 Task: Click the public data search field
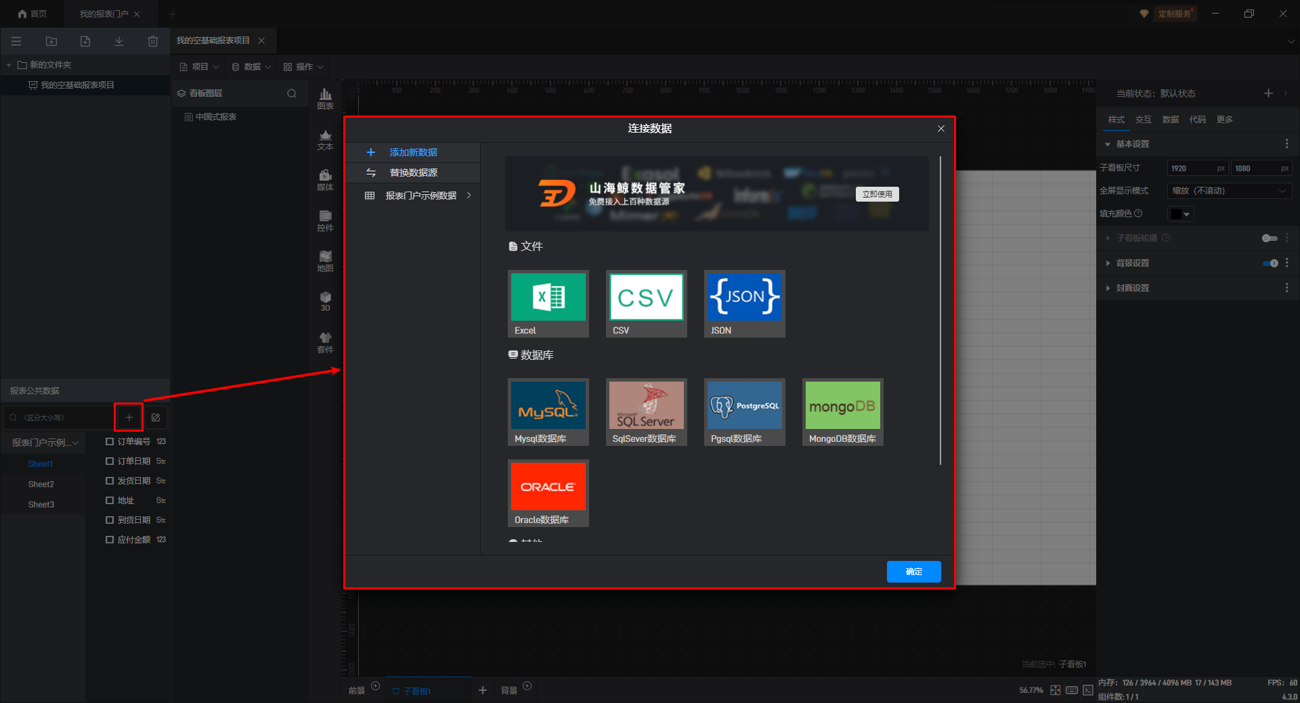pos(60,417)
